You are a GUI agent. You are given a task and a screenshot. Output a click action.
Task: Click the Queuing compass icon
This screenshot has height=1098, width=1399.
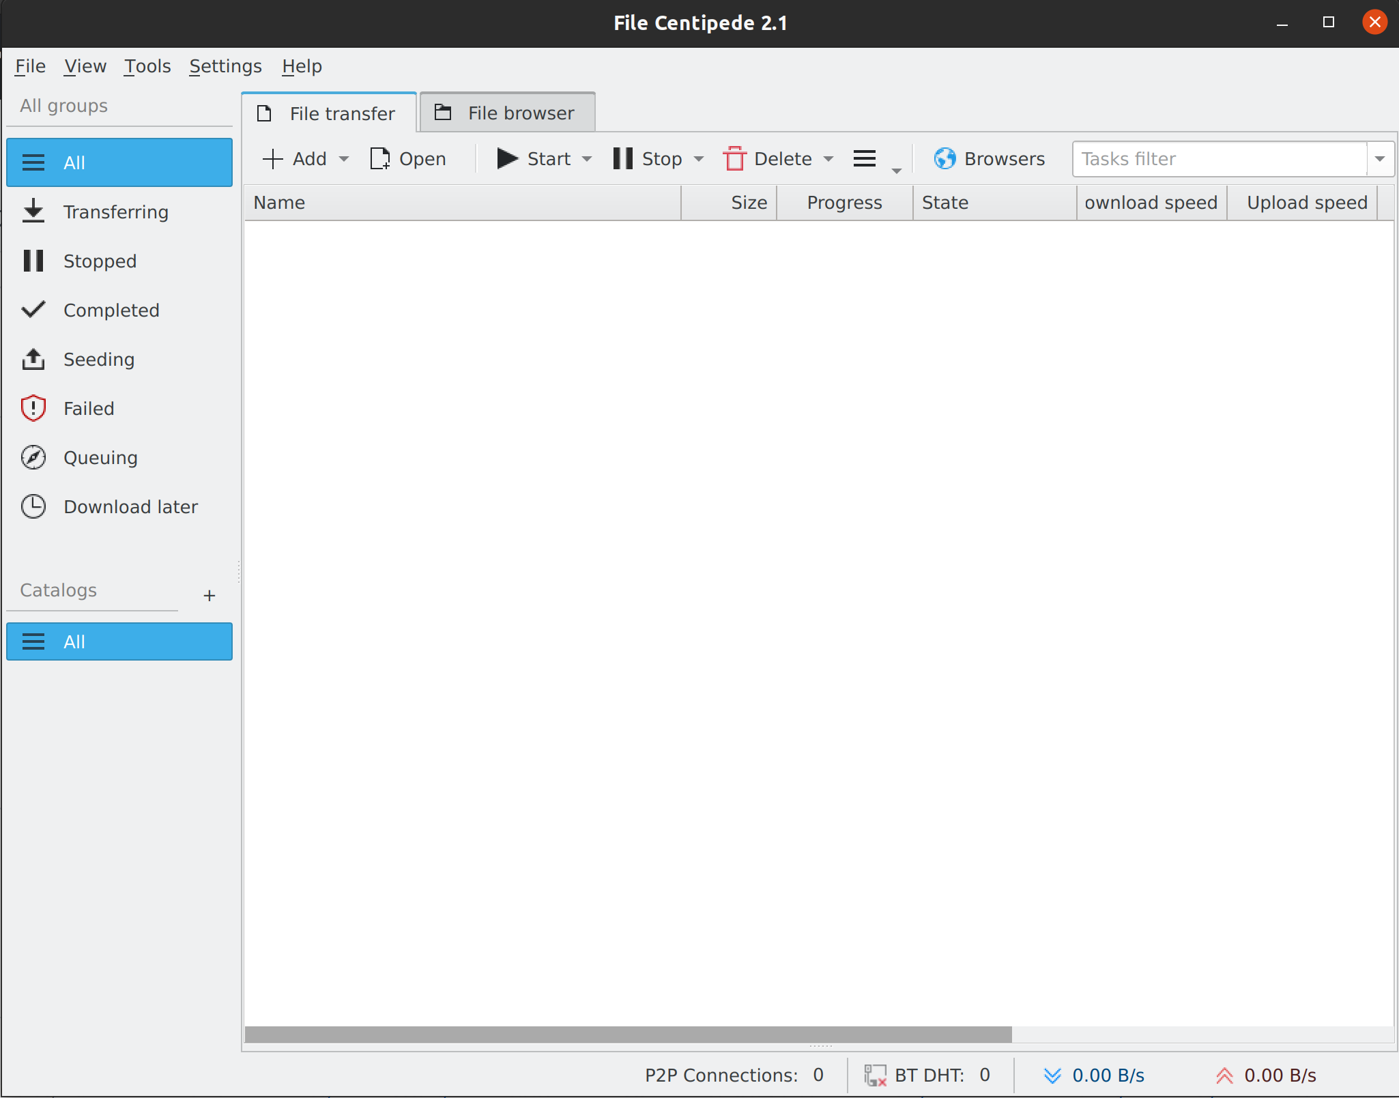(x=33, y=457)
